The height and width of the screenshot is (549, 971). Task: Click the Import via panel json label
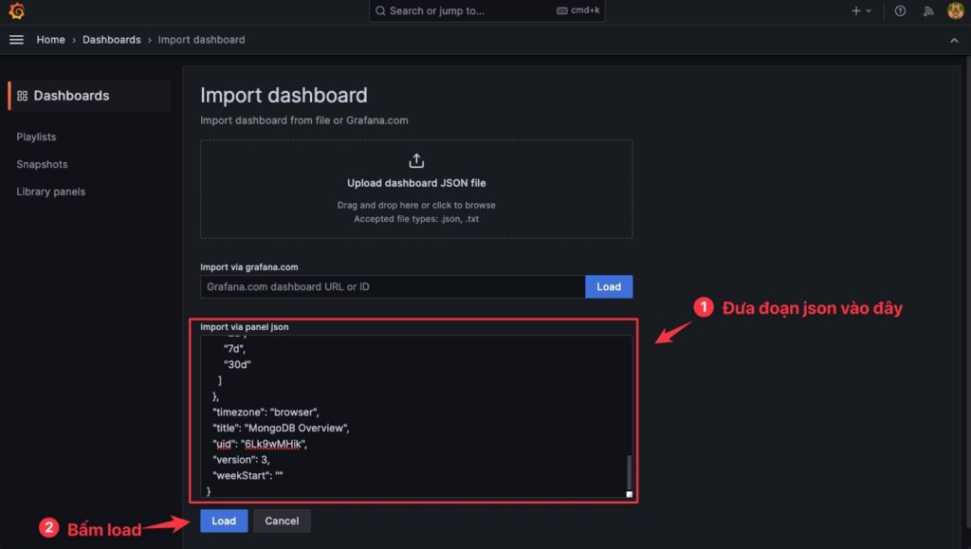tap(244, 327)
